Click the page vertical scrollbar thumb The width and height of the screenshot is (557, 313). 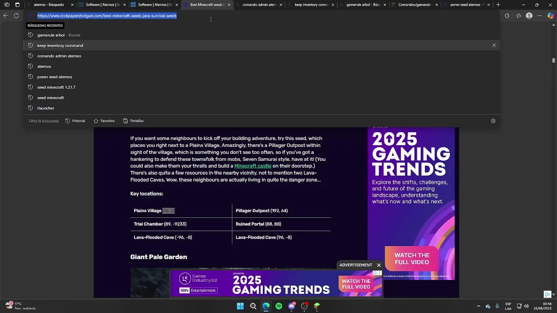[x=554, y=60]
